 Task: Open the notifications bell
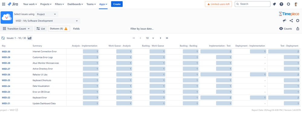click(274, 4)
